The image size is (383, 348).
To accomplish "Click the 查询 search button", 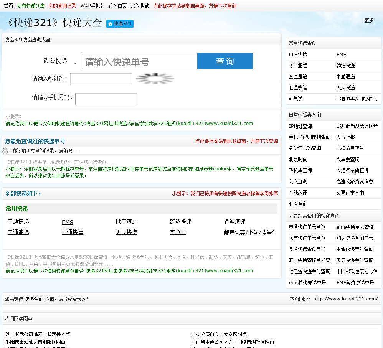I will (x=225, y=61).
